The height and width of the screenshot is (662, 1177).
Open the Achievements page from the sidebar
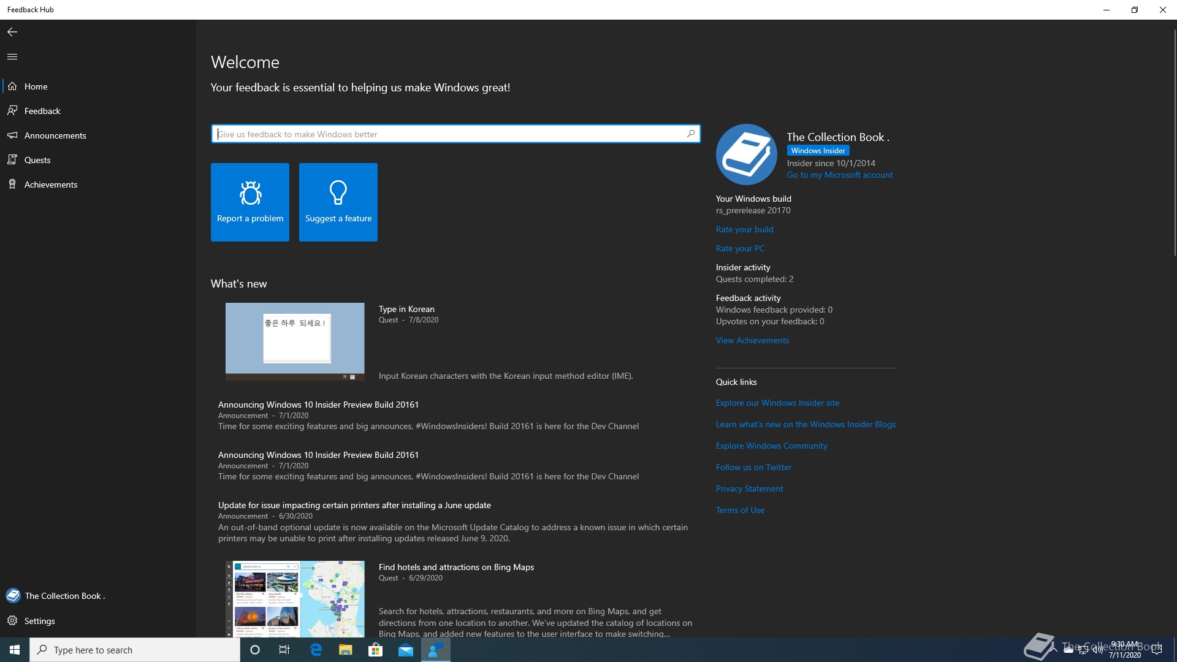(x=98, y=185)
